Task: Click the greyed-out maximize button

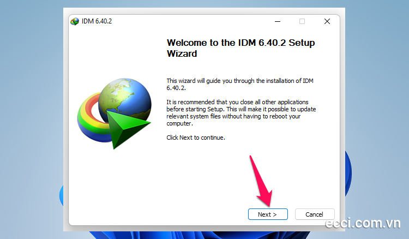Action: click(302, 22)
